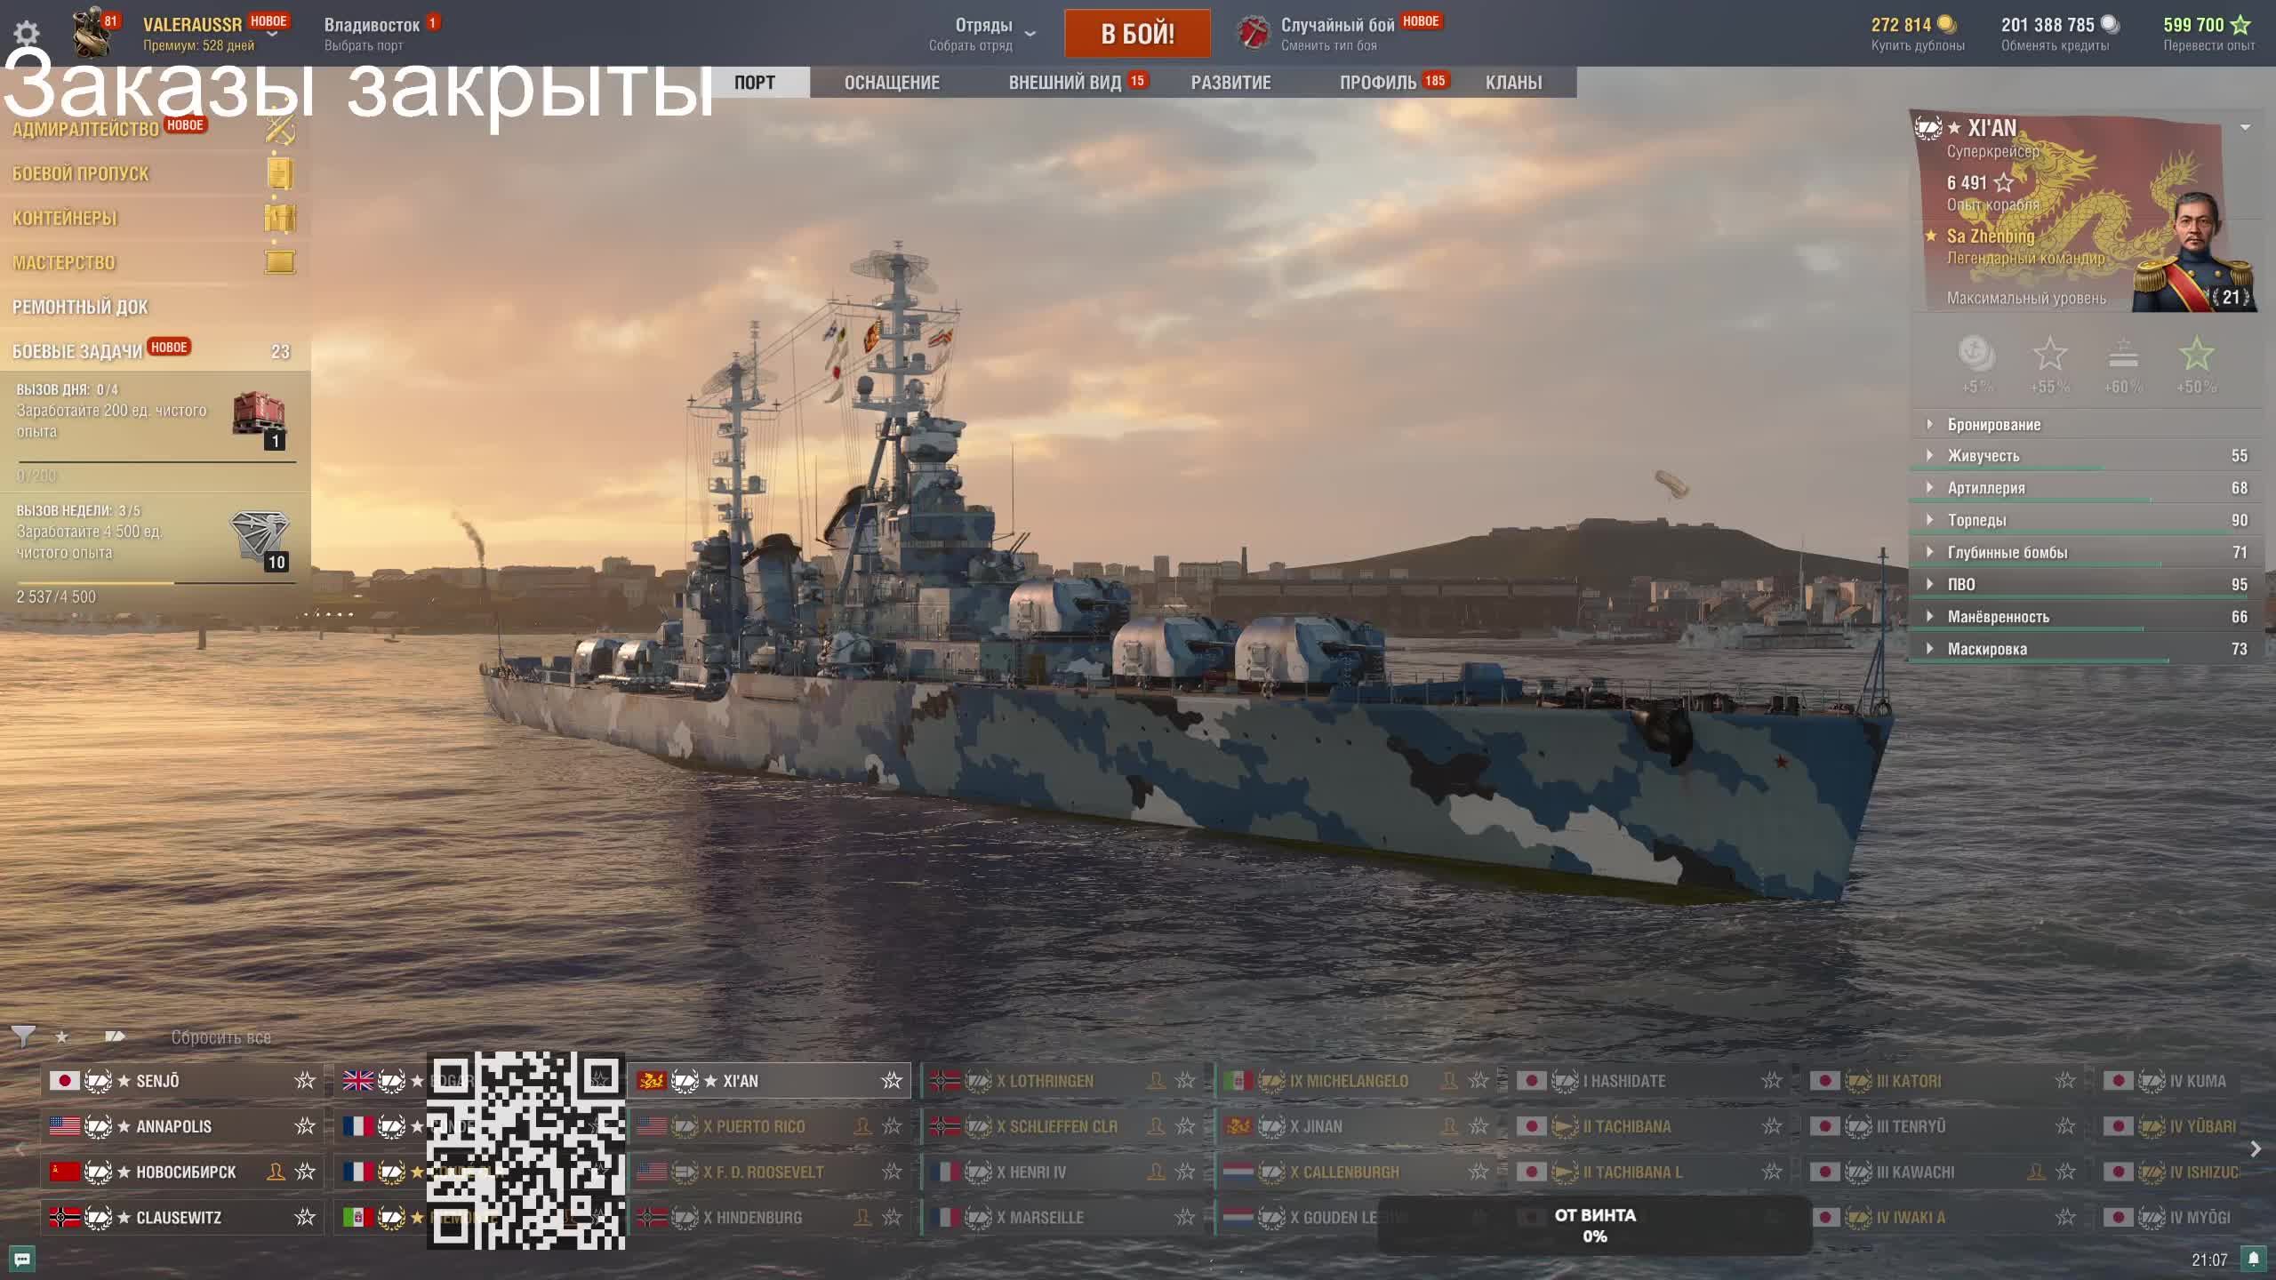Open the chat icon at bottom left

[x=22, y=1259]
